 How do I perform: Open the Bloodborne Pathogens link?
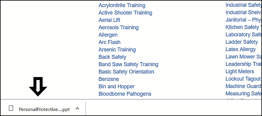coord(125,94)
